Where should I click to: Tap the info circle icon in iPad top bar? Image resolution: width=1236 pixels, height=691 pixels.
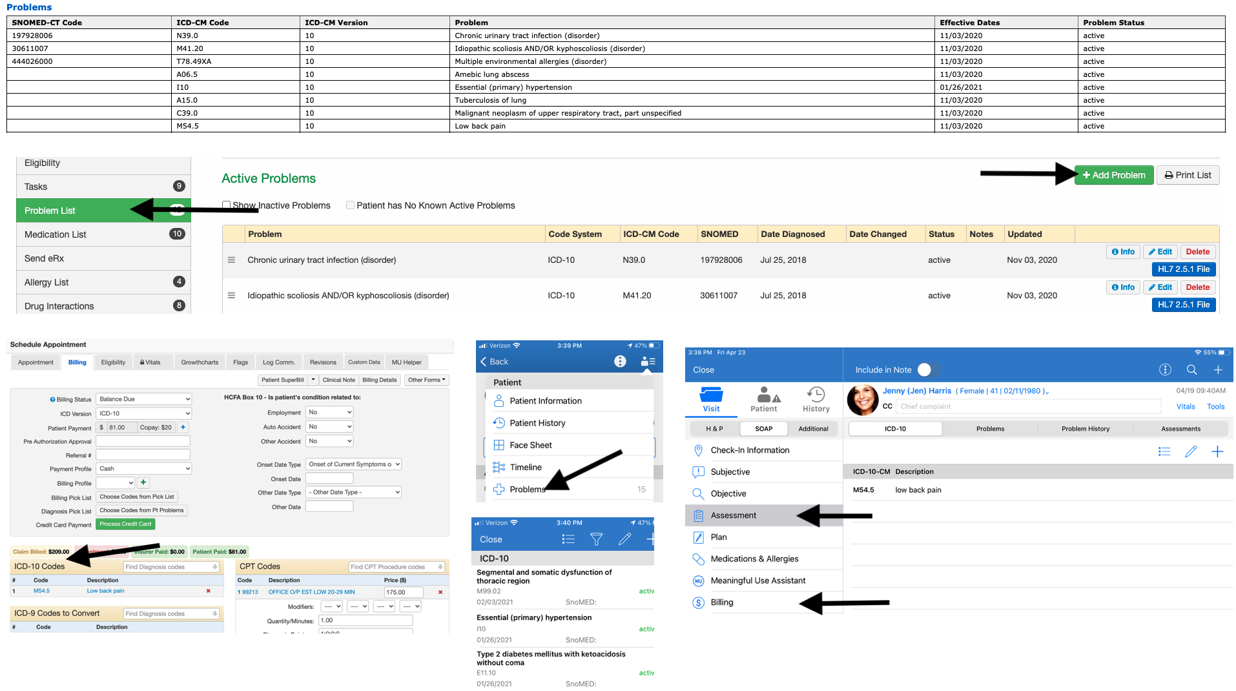(x=1165, y=370)
